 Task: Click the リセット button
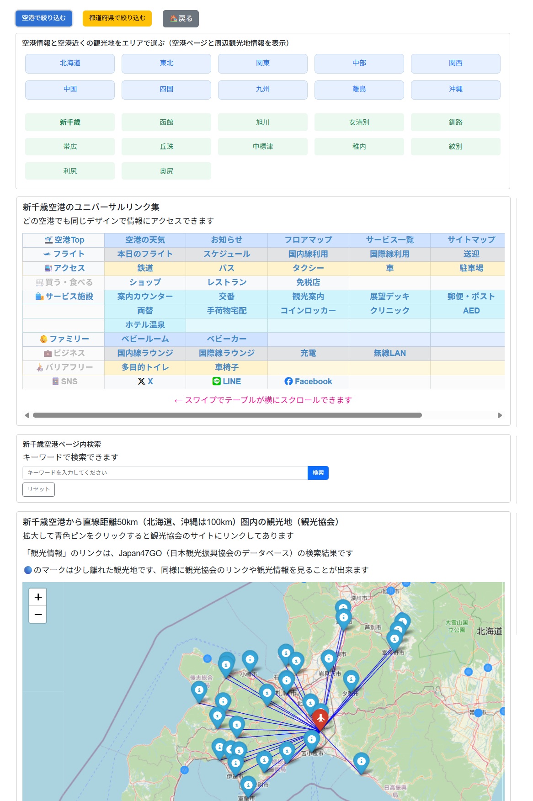38,489
